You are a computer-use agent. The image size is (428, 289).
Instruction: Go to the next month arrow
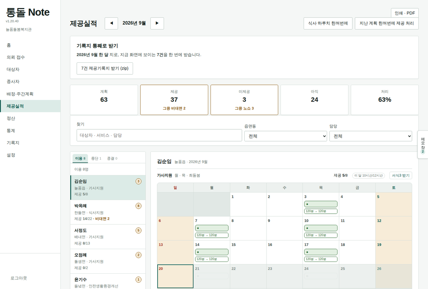coord(157,23)
